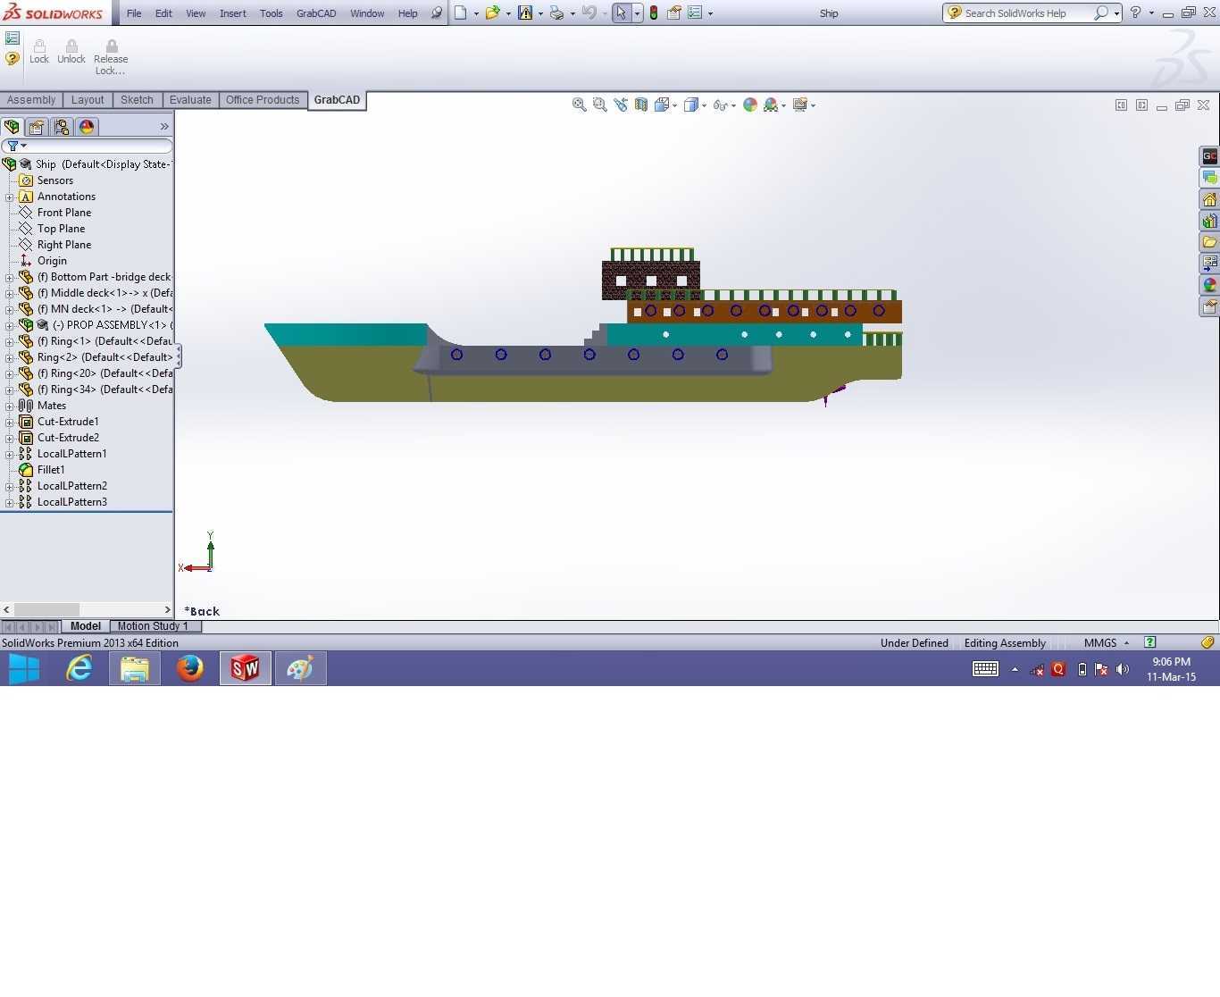
Task: Switch to the PropertyManager tab
Action: (37, 127)
